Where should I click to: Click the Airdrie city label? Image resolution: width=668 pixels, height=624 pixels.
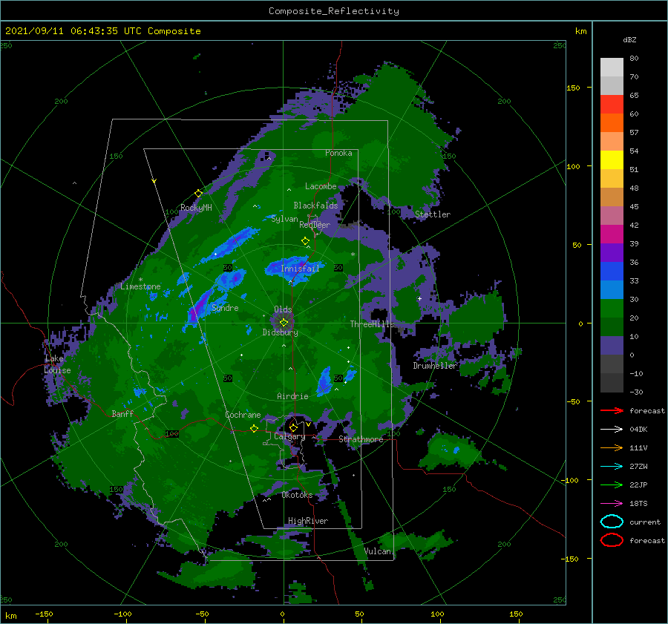[292, 396]
